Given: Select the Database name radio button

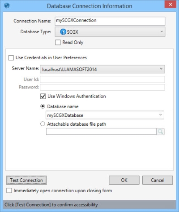Looking at the screenshot, I should [x=43, y=106].
